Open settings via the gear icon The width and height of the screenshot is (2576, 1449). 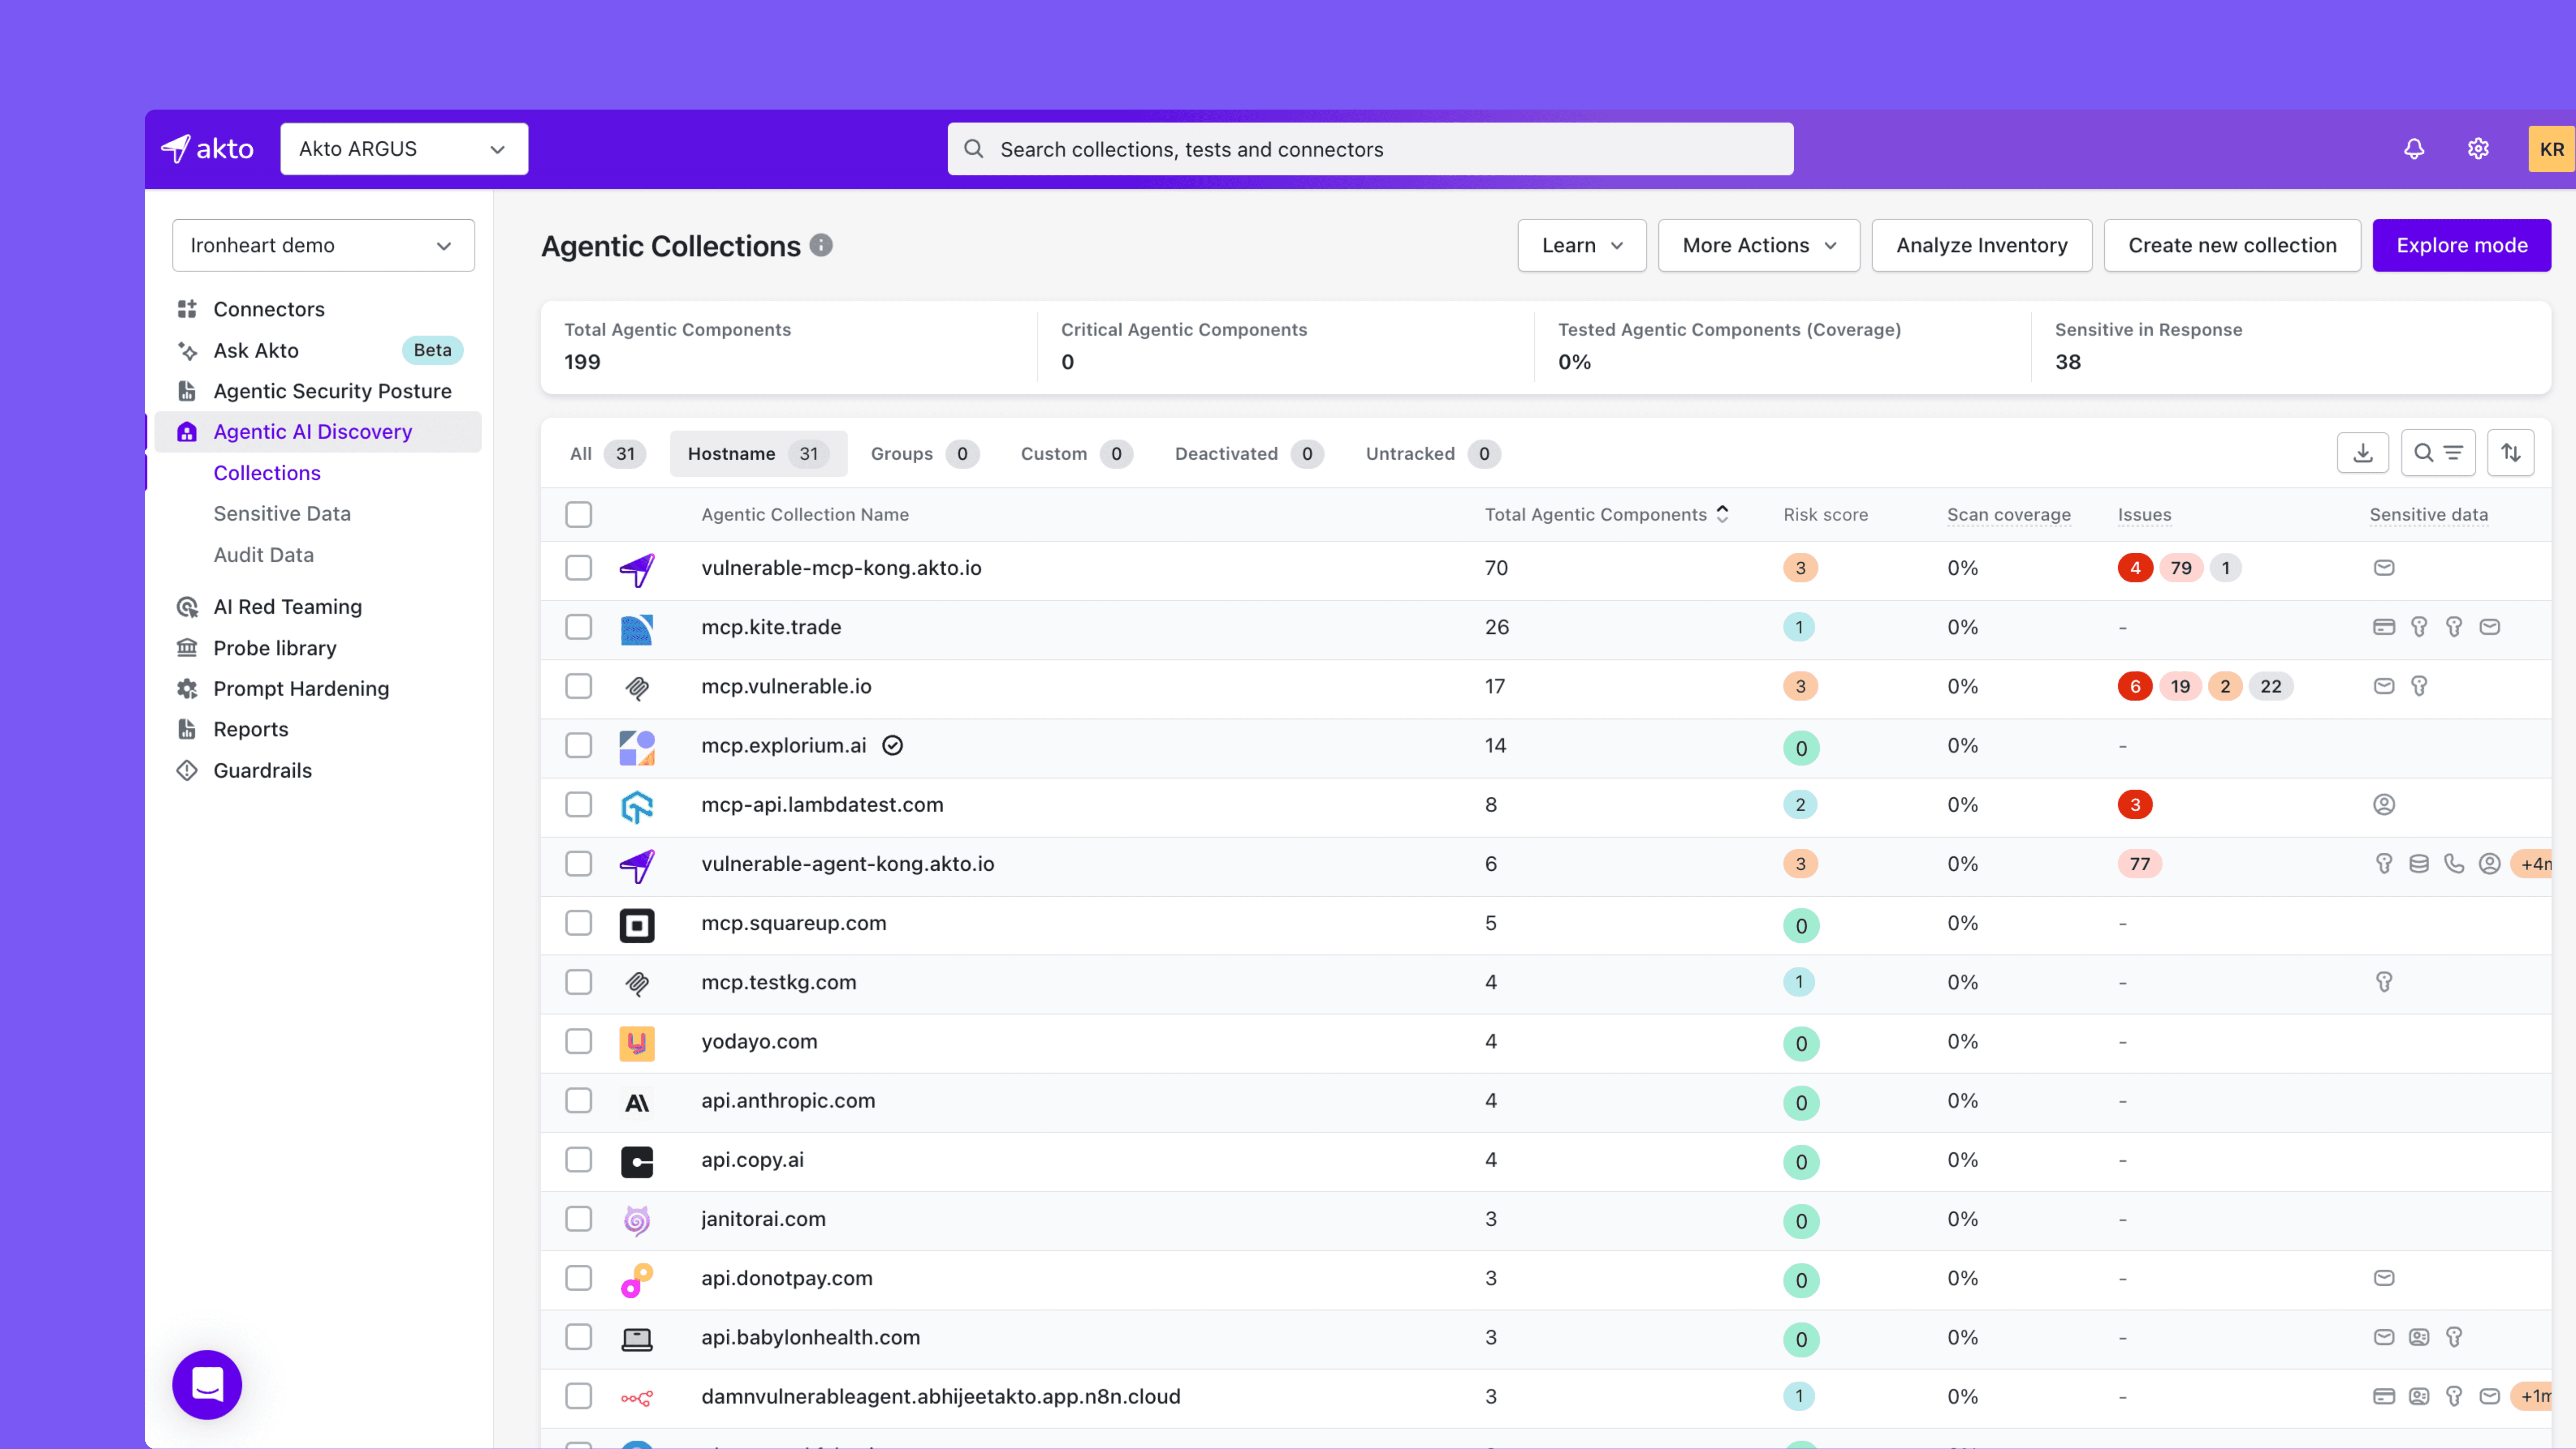click(2478, 149)
